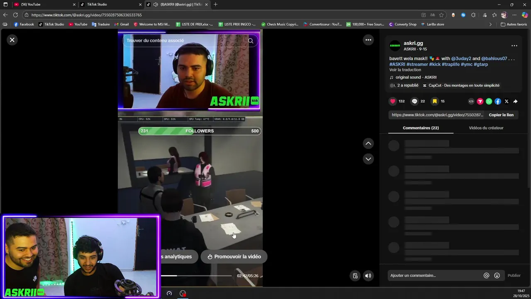Image resolution: width=531 pixels, height=299 pixels.
Task: Share the video on Facebook
Action: 498,101
